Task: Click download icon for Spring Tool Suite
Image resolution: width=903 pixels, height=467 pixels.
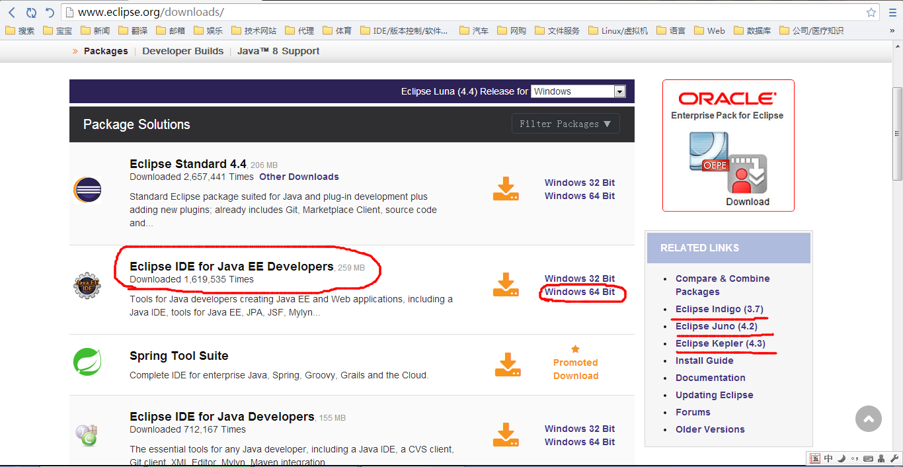Action: (507, 365)
